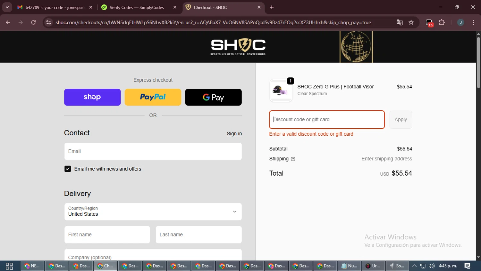Open the 'Ch...' Chrome taskbar item
The height and width of the screenshot is (271, 481).
(105, 266)
